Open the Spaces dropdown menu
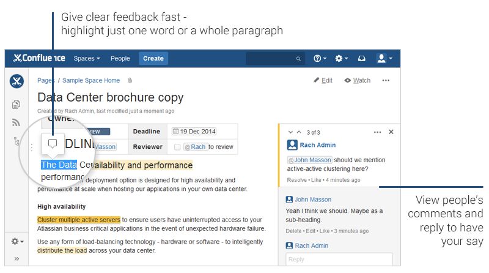This screenshot has width=489, height=273. pos(87,58)
